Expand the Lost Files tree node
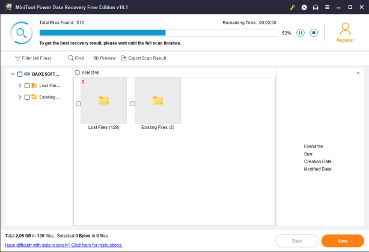 pos(20,85)
